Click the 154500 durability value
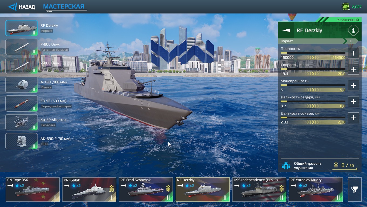367x207 pixels. [339, 58]
